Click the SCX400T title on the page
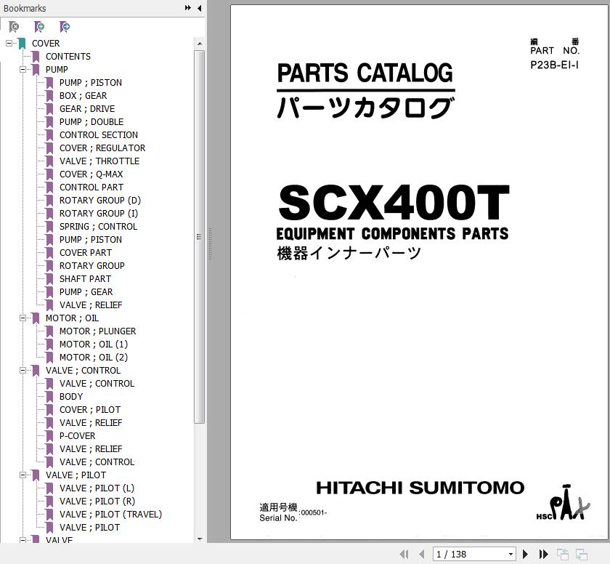610x564 pixels. point(394,201)
